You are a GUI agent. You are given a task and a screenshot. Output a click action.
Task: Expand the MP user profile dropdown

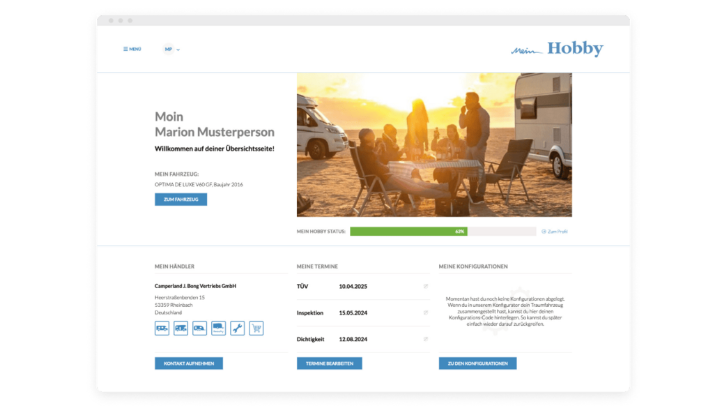coord(171,50)
